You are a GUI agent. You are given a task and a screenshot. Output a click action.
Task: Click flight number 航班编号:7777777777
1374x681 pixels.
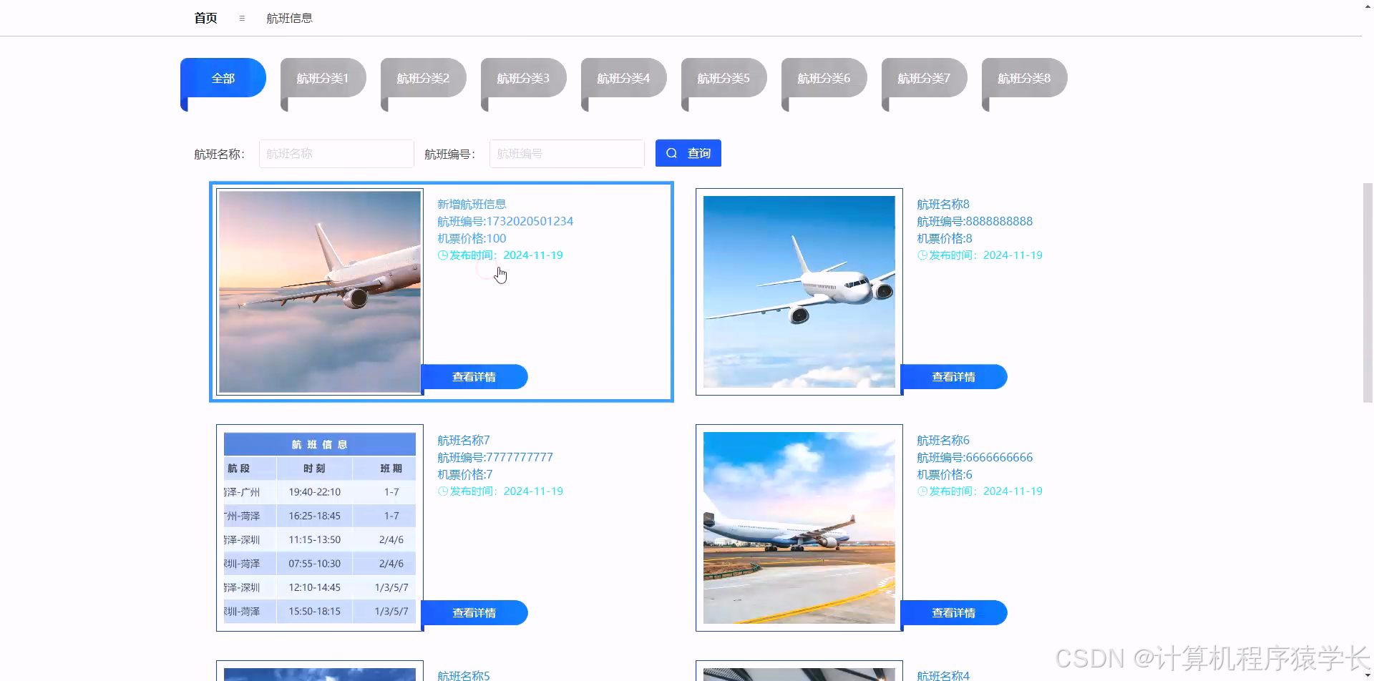point(495,458)
